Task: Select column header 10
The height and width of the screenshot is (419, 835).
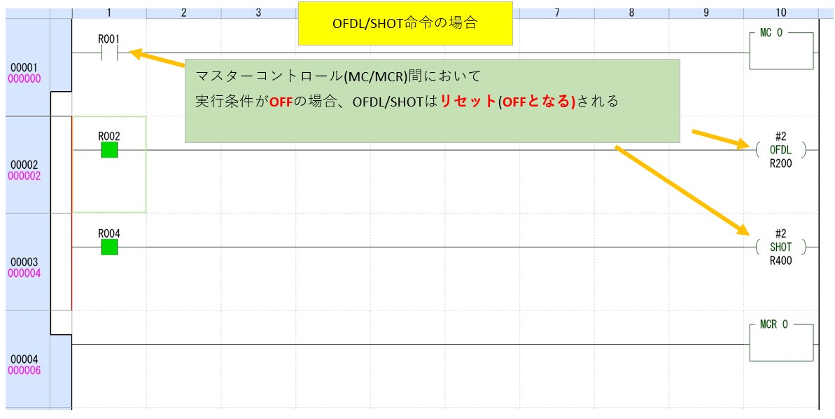Action: coord(780,13)
